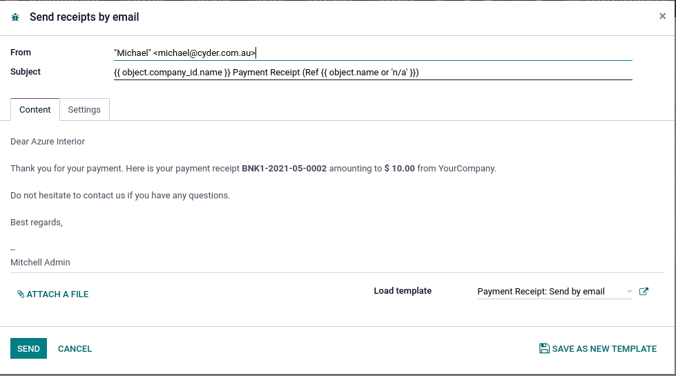Screen dimensions: 676x376
Task: Click the paperclip attach icon
Action: pos(20,294)
